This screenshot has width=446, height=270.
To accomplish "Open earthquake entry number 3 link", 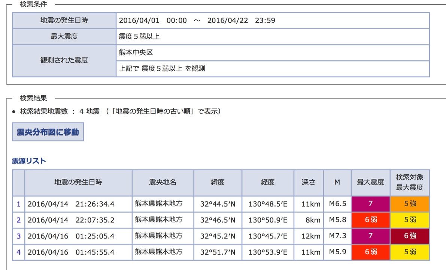I will (19, 236).
